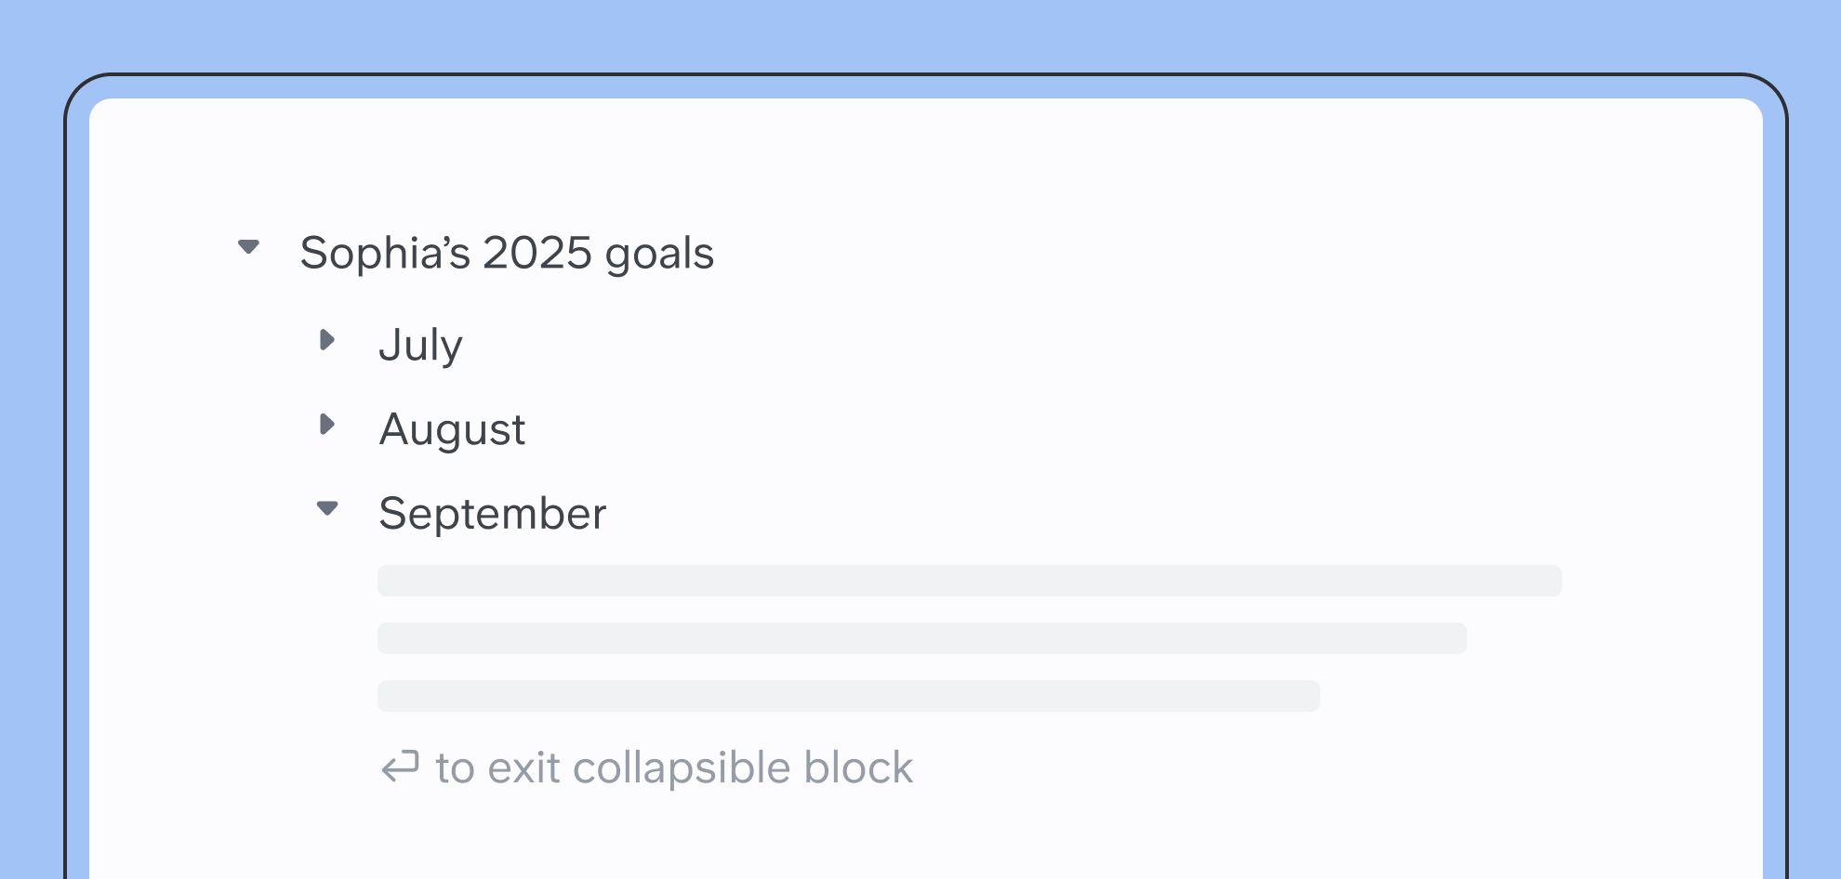Click the return arrow icon
The image size is (1841, 879).
coord(401,767)
